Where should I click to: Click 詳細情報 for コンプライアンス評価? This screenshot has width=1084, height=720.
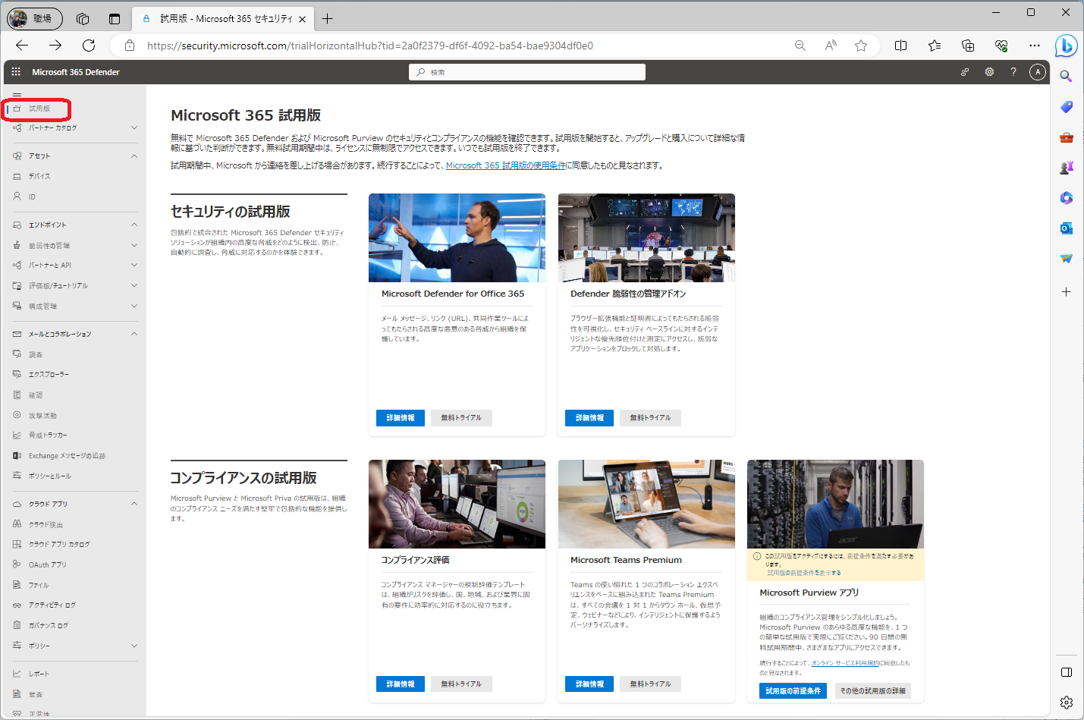[x=401, y=684]
